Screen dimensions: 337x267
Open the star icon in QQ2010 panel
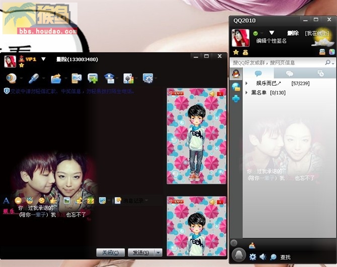tap(236, 52)
